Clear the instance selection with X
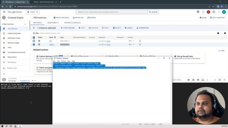Image resolution: width=228 pixels, height=128 pixels. click(34, 28)
